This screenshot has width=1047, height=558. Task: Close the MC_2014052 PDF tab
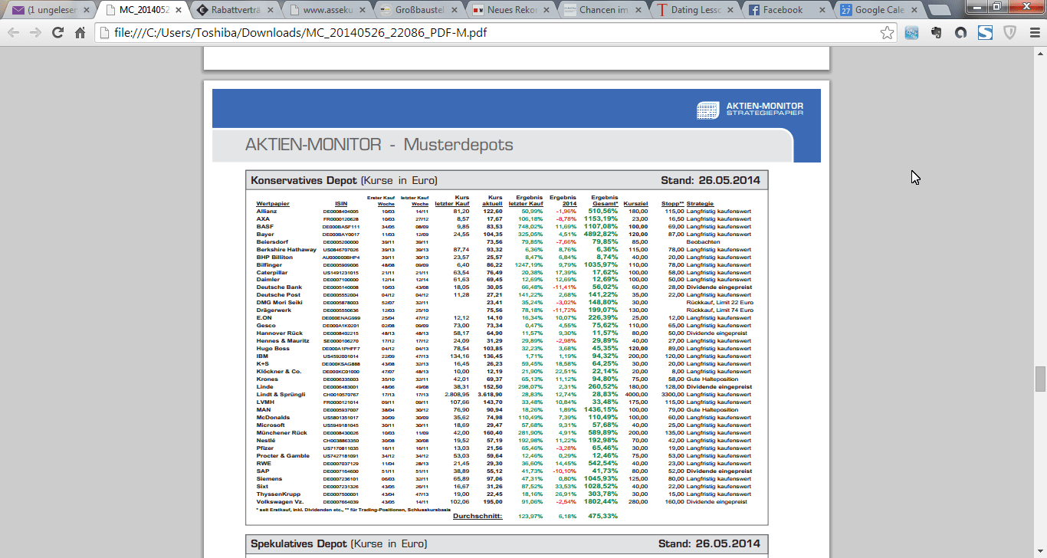(x=179, y=10)
